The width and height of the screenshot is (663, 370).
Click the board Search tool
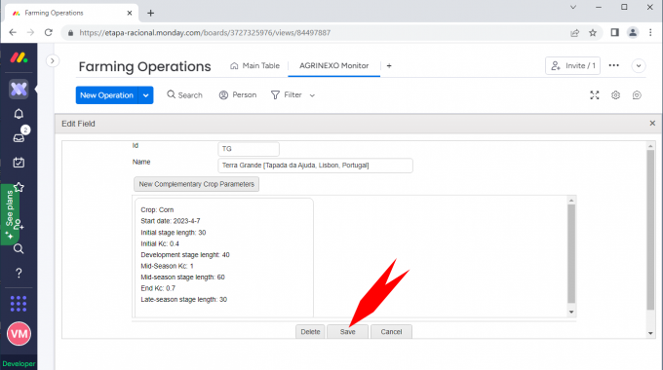[x=185, y=95]
